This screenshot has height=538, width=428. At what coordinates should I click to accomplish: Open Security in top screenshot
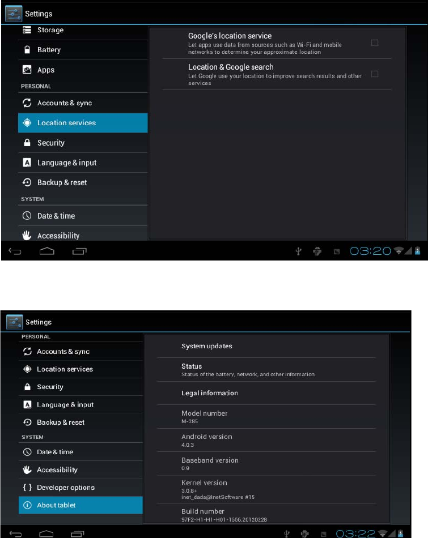83,143
